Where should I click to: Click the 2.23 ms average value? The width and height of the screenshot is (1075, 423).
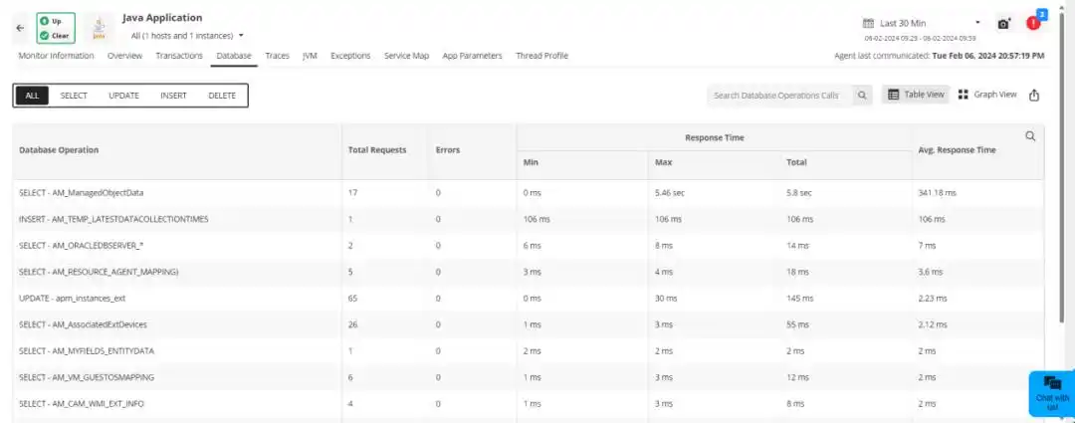pyautogui.click(x=933, y=299)
